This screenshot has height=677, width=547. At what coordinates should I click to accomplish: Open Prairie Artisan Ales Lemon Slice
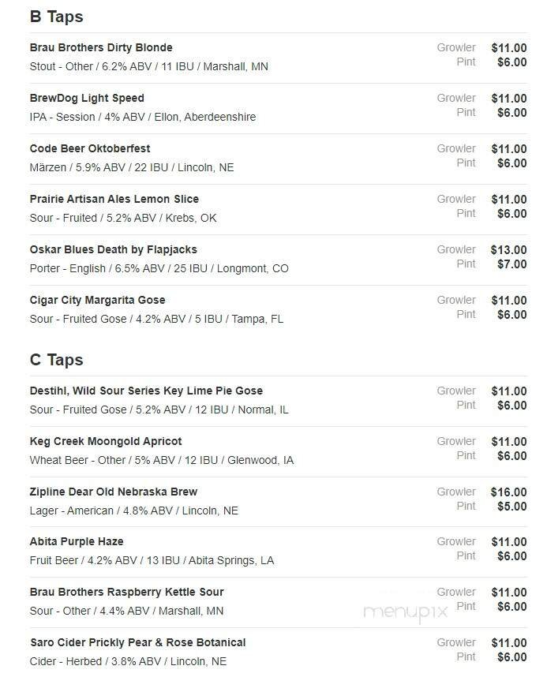[114, 200]
